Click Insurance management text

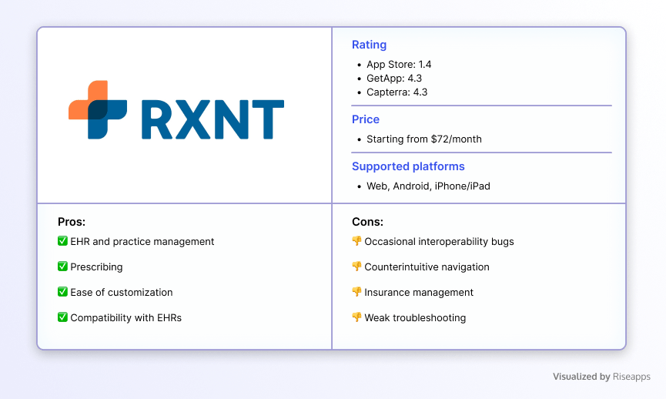point(419,293)
